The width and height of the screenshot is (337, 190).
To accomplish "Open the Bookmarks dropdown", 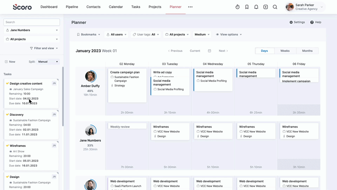I will click(88, 34).
